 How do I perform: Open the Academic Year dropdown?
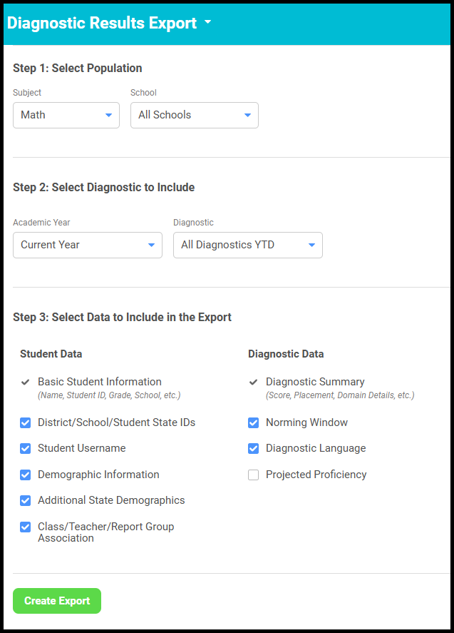88,245
